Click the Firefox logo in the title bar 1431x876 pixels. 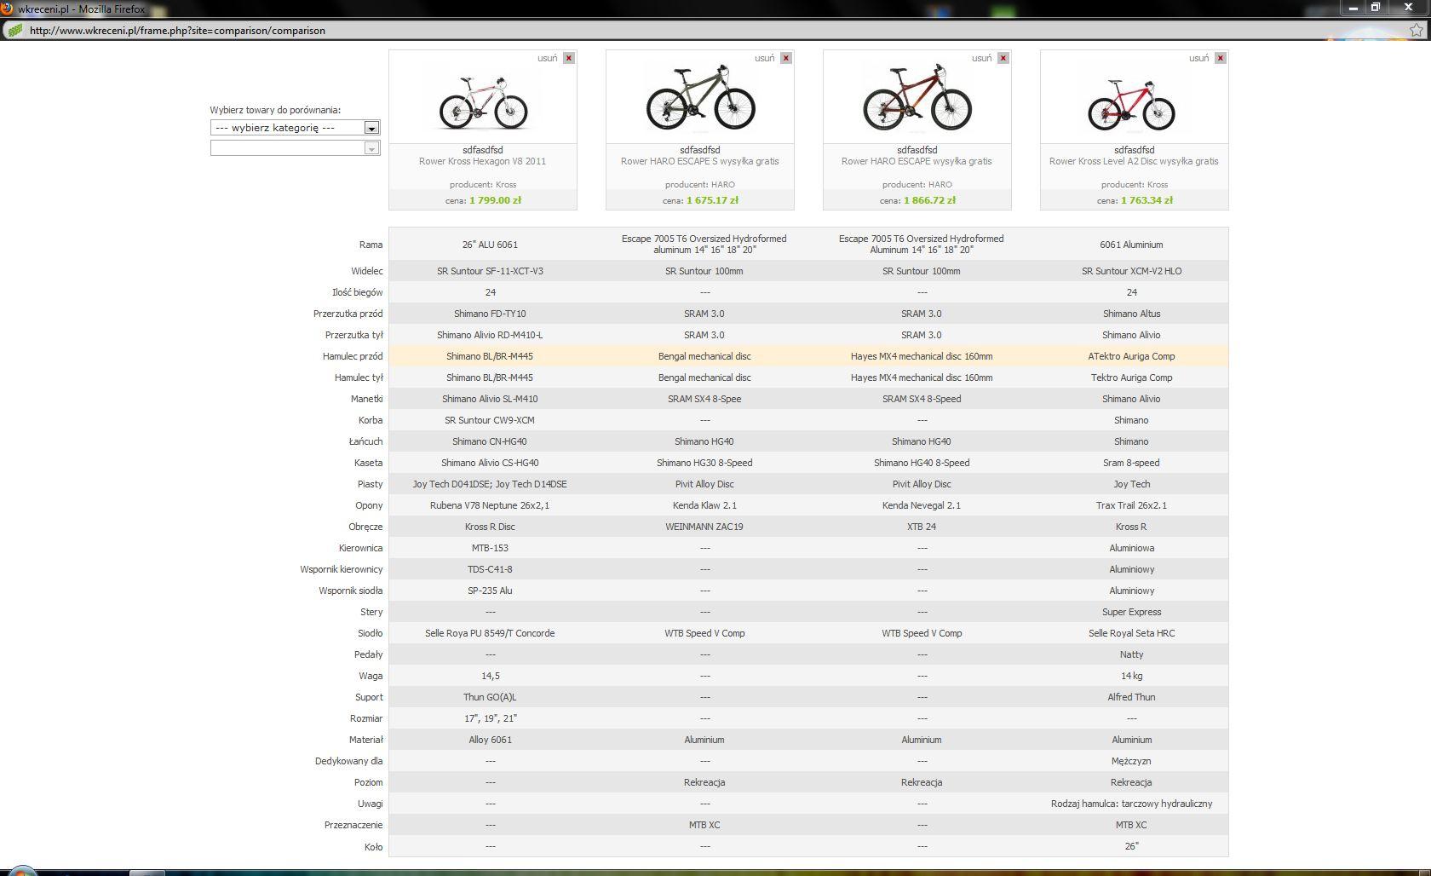[7, 9]
